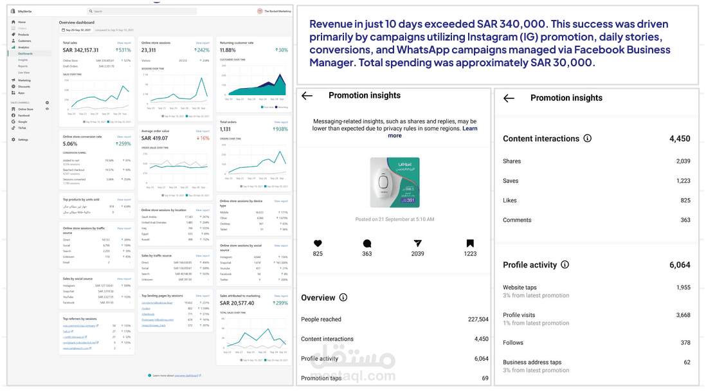
Task: Open the overview dashboard help link
Action: tap(187, 375)
